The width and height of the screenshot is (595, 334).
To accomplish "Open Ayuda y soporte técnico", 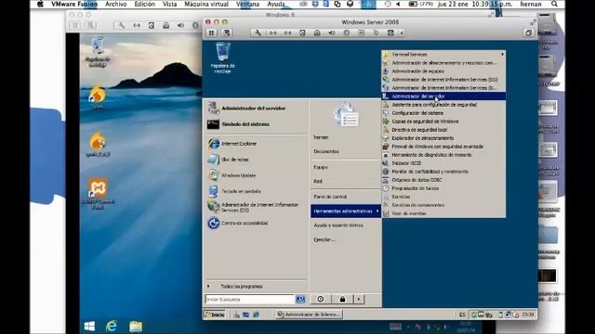I will pos(346,225).
